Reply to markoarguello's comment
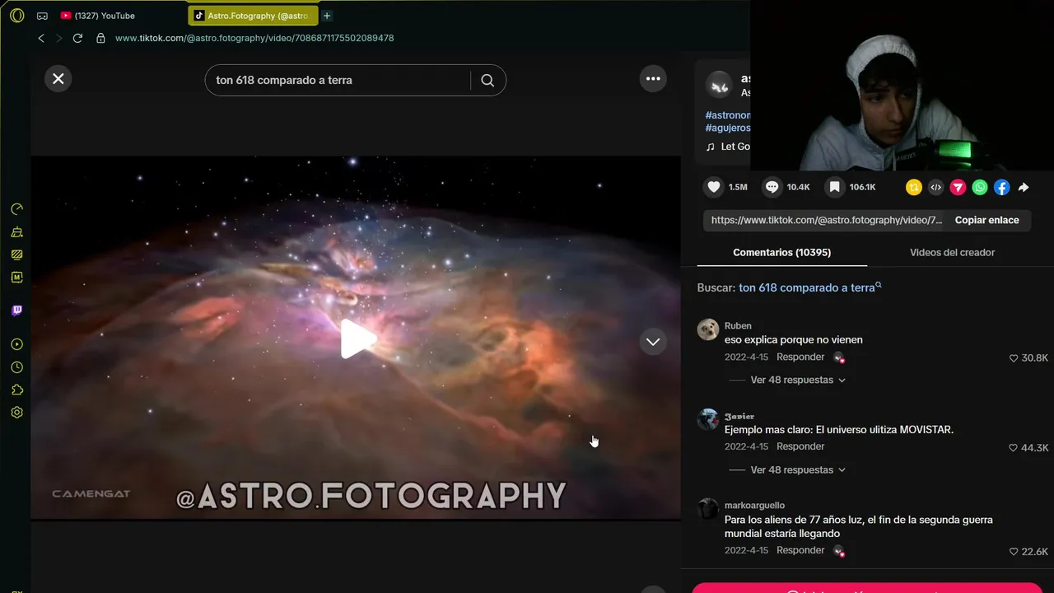This screenshot has height=593, width=1054. (800, 550)
